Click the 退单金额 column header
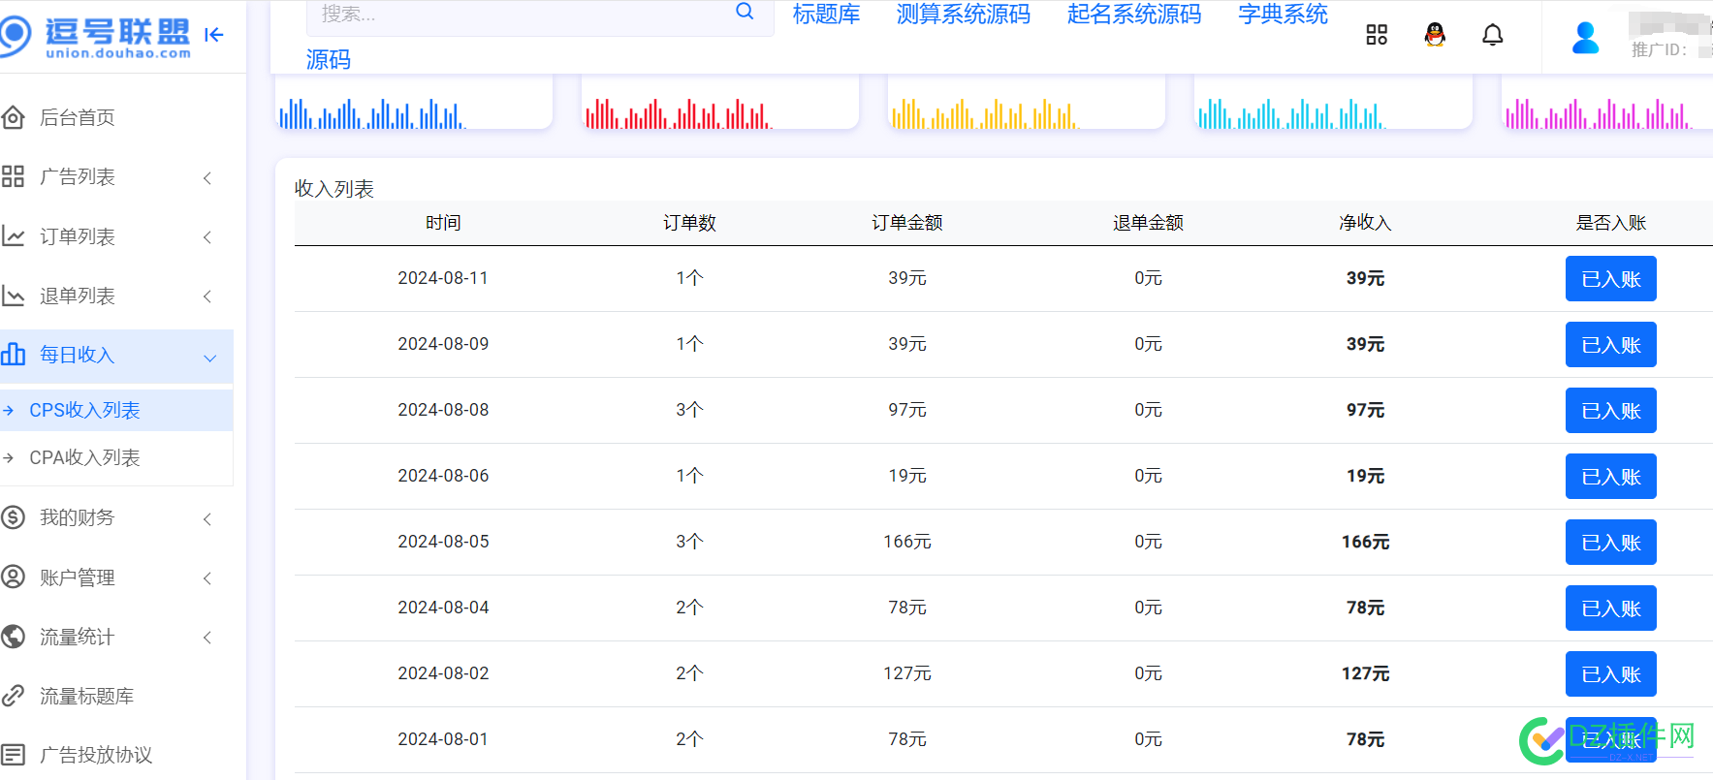Viewport: 1713px width, 780px height. (1148, 223)
